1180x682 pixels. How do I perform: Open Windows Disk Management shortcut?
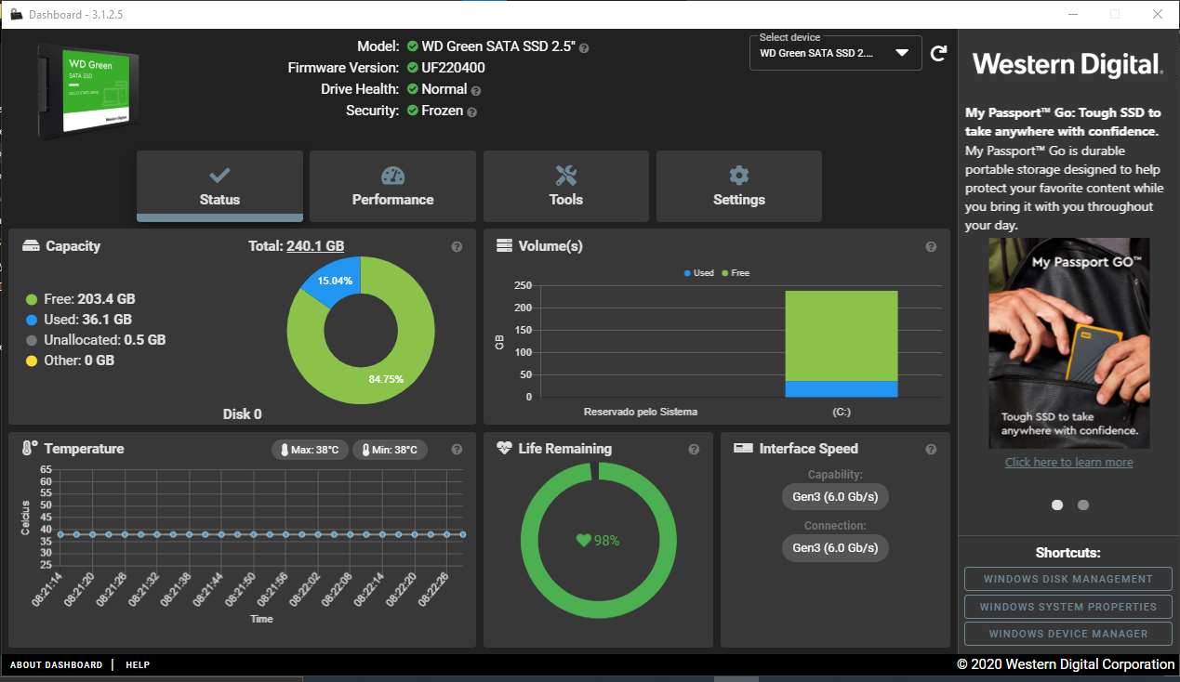click(1067, 579)
